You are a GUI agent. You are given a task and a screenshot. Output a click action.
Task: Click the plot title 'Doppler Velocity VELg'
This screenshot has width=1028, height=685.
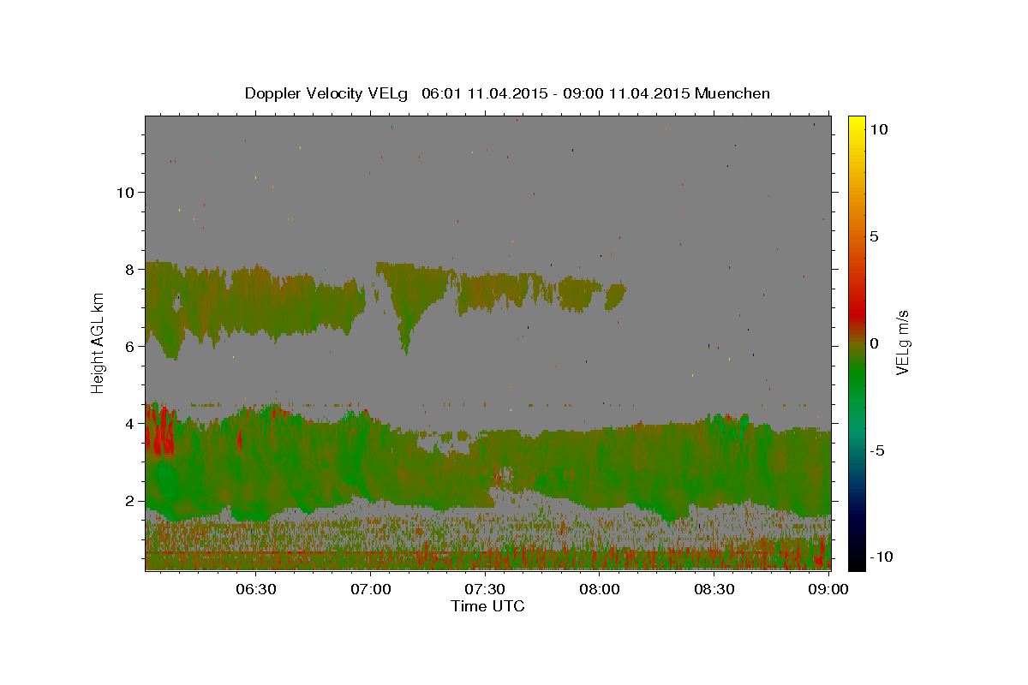click(x=328, y=93)
